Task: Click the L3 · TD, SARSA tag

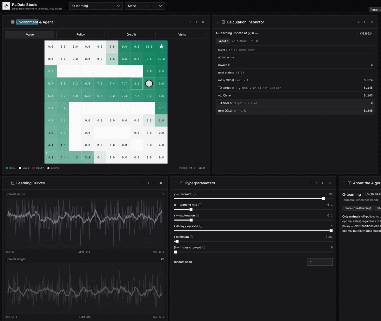Action: click(x=372, y=194)
